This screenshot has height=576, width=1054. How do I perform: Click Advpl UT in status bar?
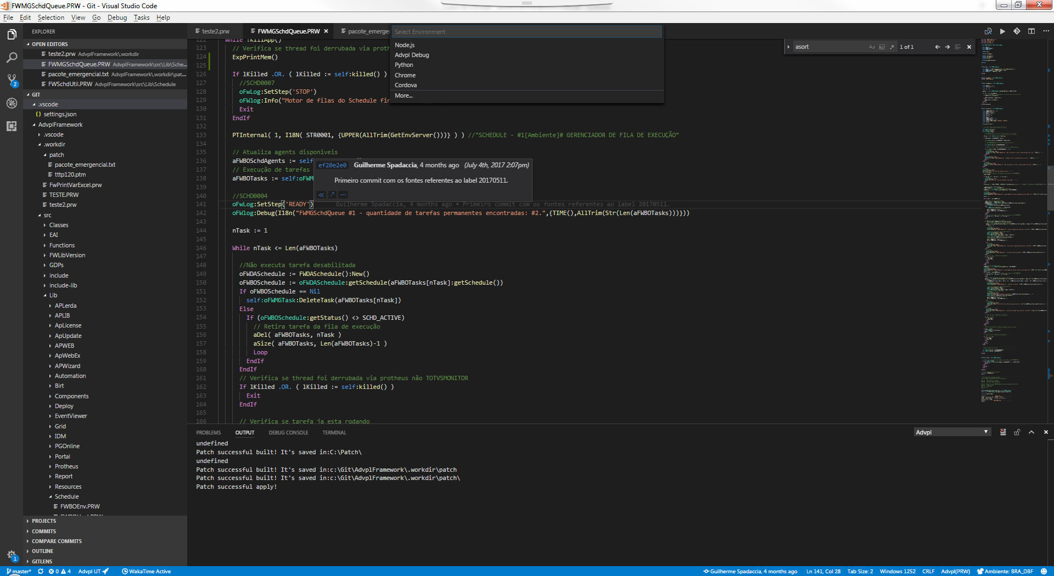[93, 571]
